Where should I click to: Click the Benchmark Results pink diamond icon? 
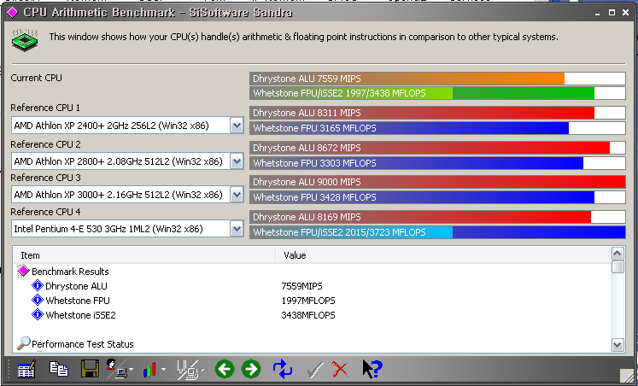24,271
